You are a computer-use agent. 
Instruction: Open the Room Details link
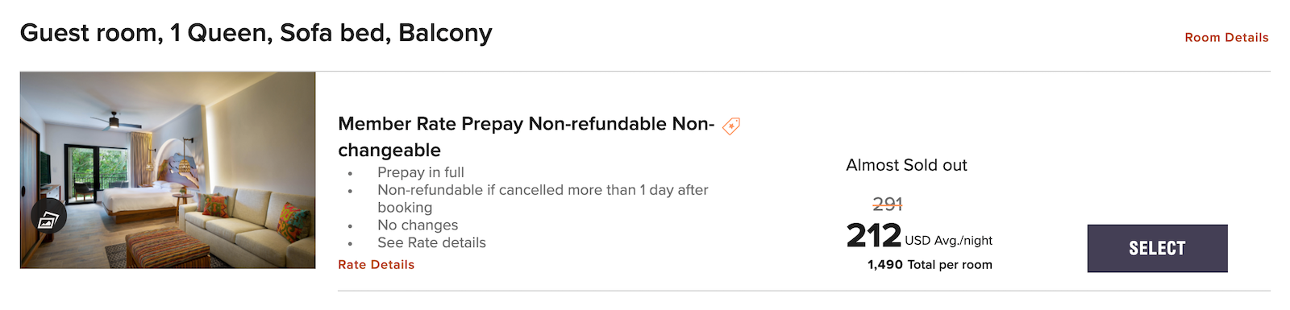1226,38
